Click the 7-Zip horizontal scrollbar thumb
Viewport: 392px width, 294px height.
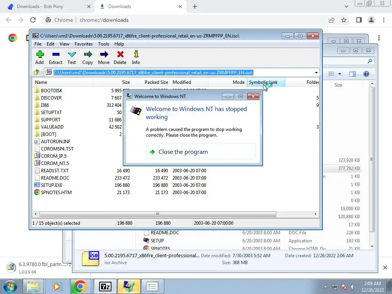[x=158, y=214]
